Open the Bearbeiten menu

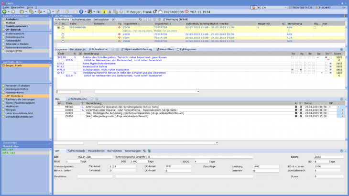pos(18,7)
